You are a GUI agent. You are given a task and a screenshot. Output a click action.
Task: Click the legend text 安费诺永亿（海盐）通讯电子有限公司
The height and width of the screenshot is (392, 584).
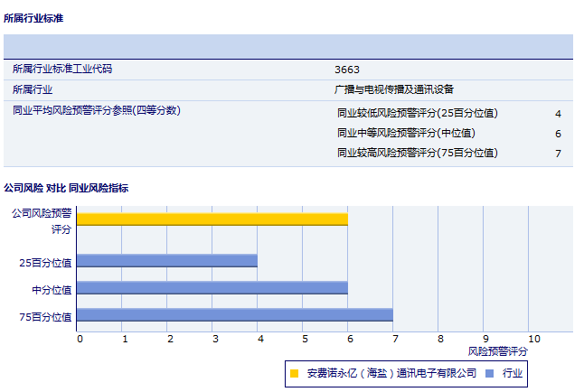[391, 372]
